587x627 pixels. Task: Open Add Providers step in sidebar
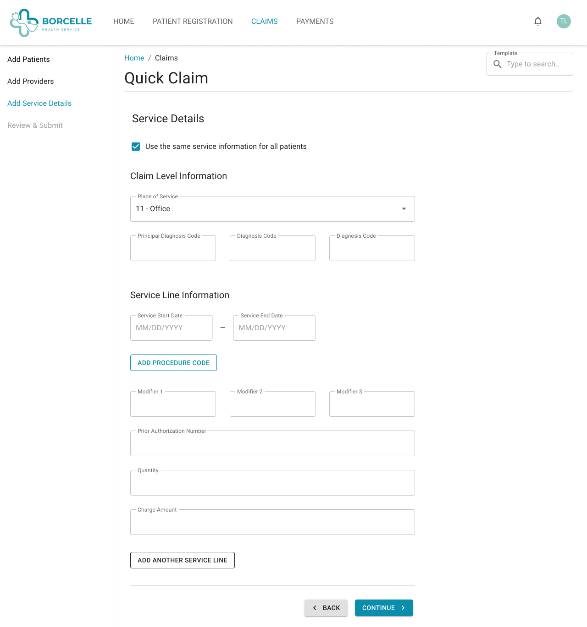pos(30,82)
